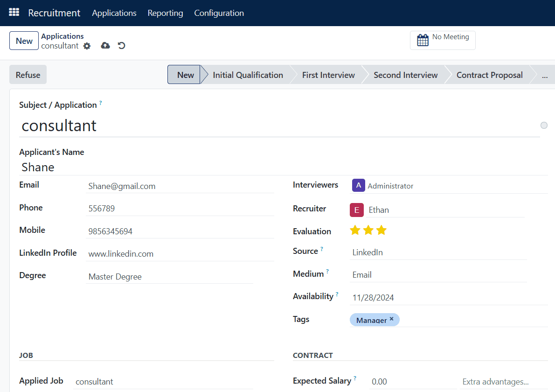Create a new application with New button
The image size is (555, 392).
[24, 41]
